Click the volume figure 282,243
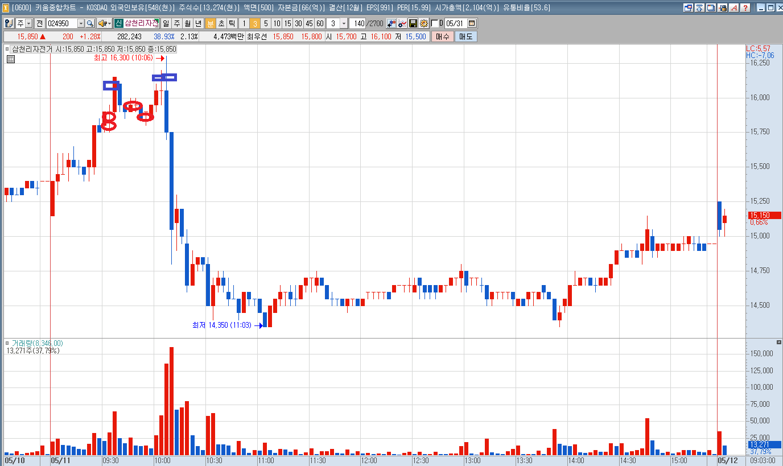 pyautogui.click(x=129, y=36)
